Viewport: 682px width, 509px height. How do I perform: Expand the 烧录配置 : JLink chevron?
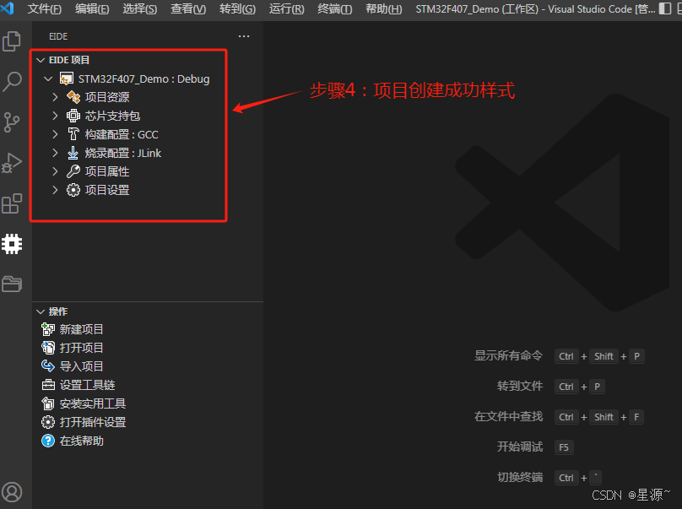coord(55,153)
